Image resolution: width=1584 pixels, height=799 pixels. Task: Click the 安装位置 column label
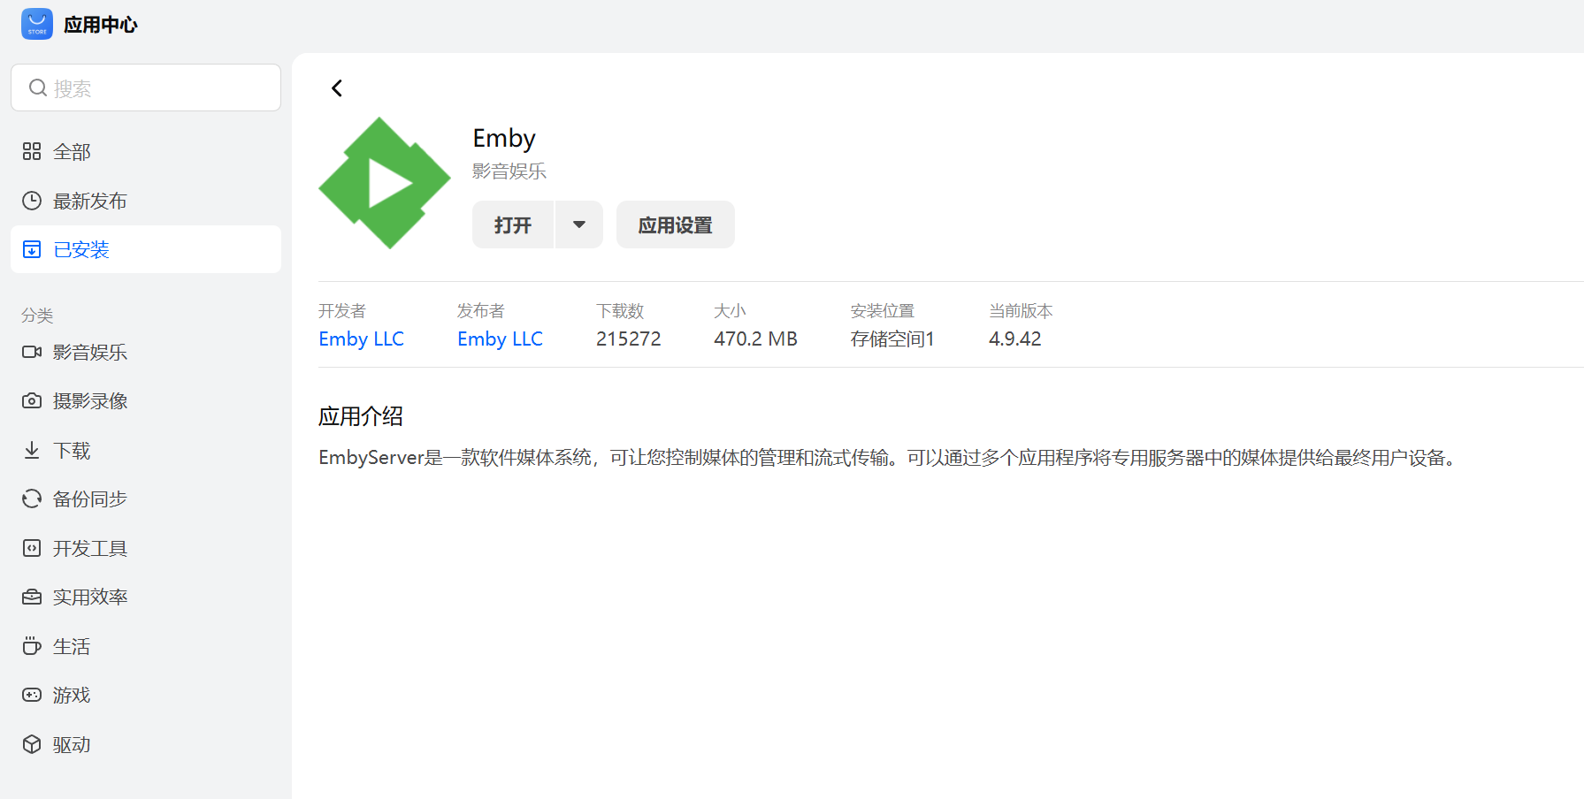pos(883,311)
